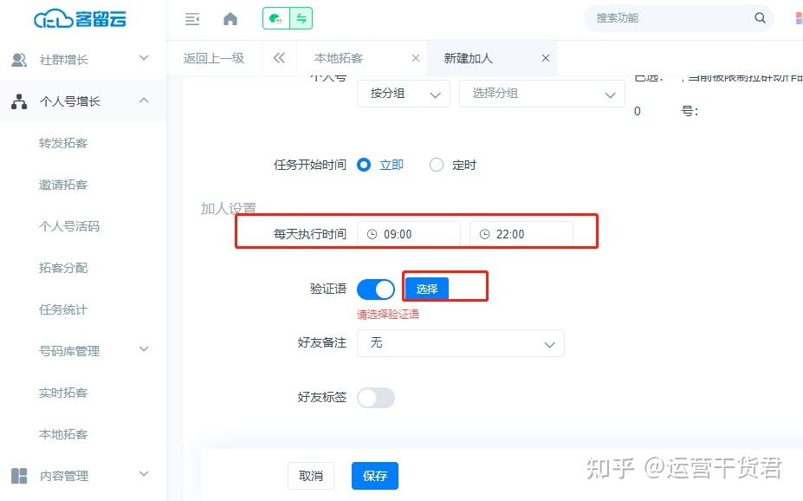Image resolution: width=803 pixels, height=501 pixels.
Task: Click the 每天执行时间 label
Action: click(x=310, y=234)
